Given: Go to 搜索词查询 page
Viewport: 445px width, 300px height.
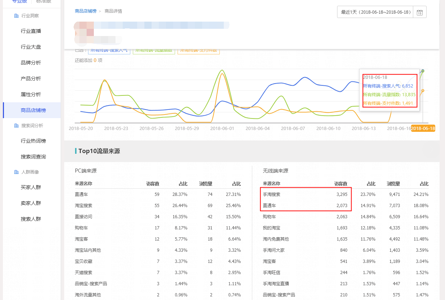Looking at the screenshot, I should pos(33,157).
